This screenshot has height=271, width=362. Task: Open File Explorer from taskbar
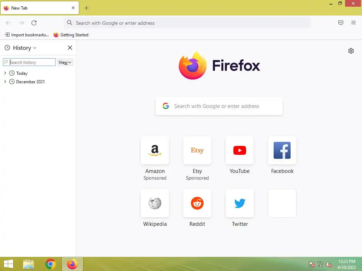(29, 264)
